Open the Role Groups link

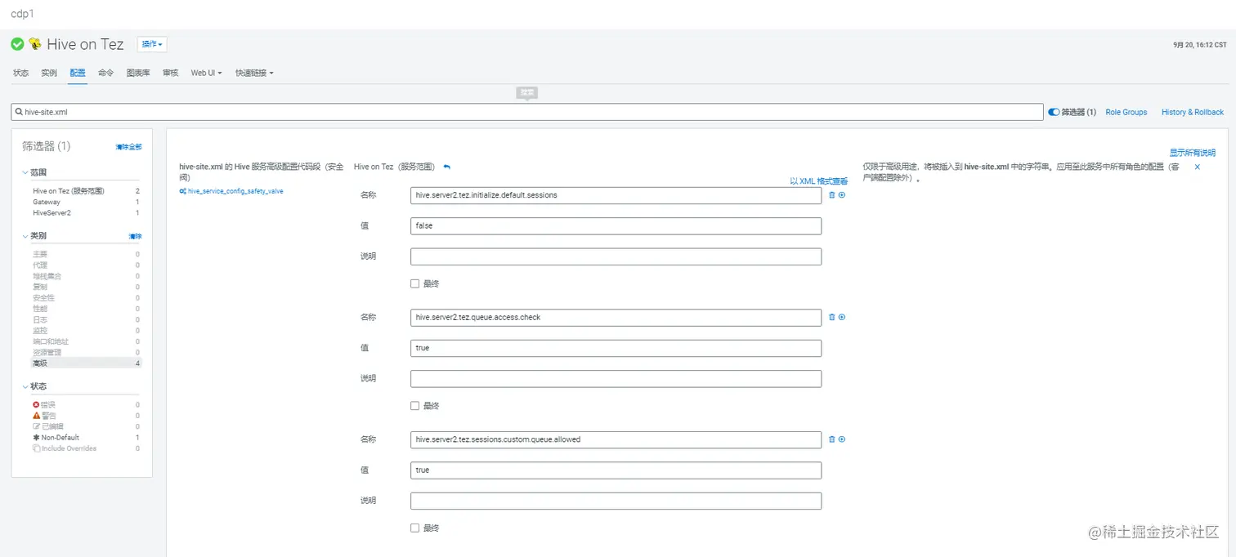tap(1126, 112)
